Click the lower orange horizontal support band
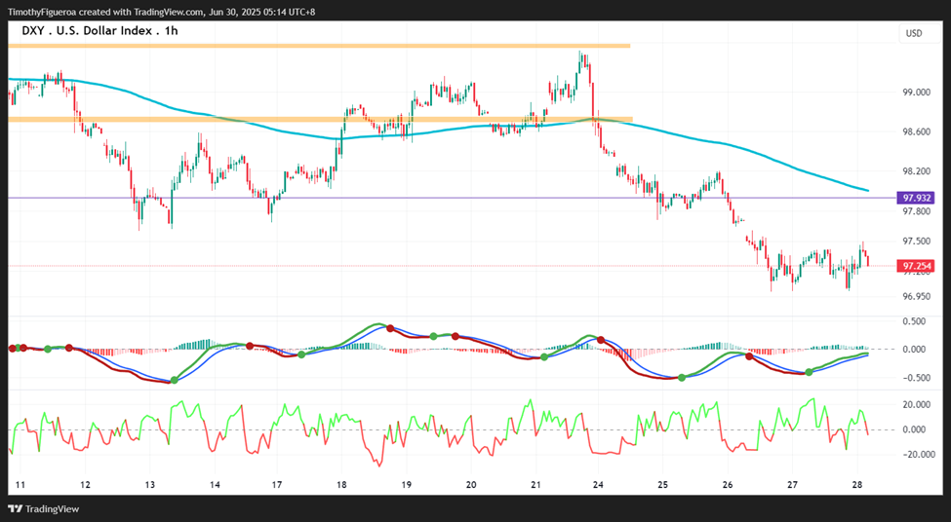The width and height of the screenshot is (951, 522). (x=320, y=119)
